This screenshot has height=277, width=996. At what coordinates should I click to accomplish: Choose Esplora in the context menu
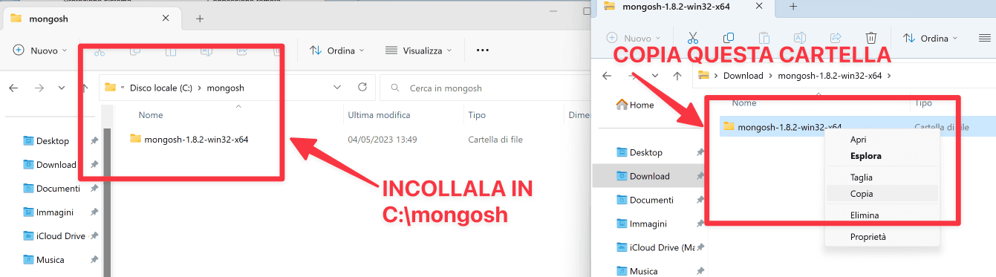coord(866,156)
